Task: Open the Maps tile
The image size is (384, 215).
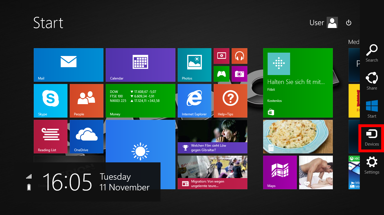Action: click(x=280, y=172)
